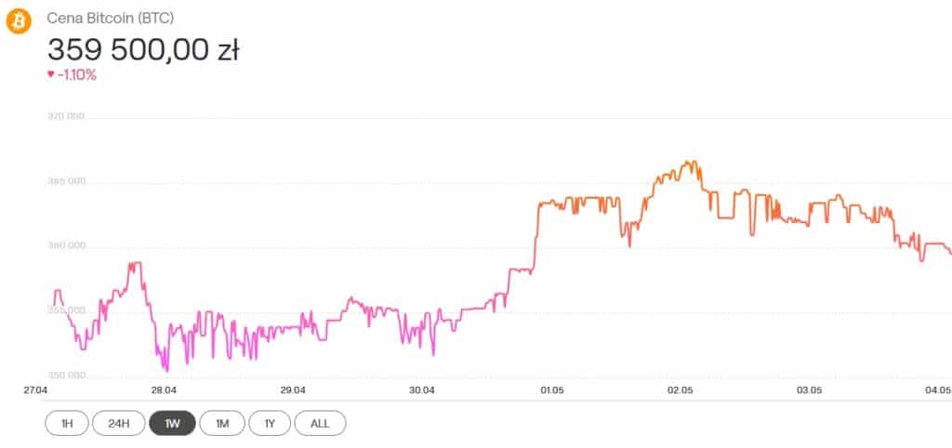Switch chart to 24H range
The height and width of the screenshot is (448, 952).
(118, 423)
